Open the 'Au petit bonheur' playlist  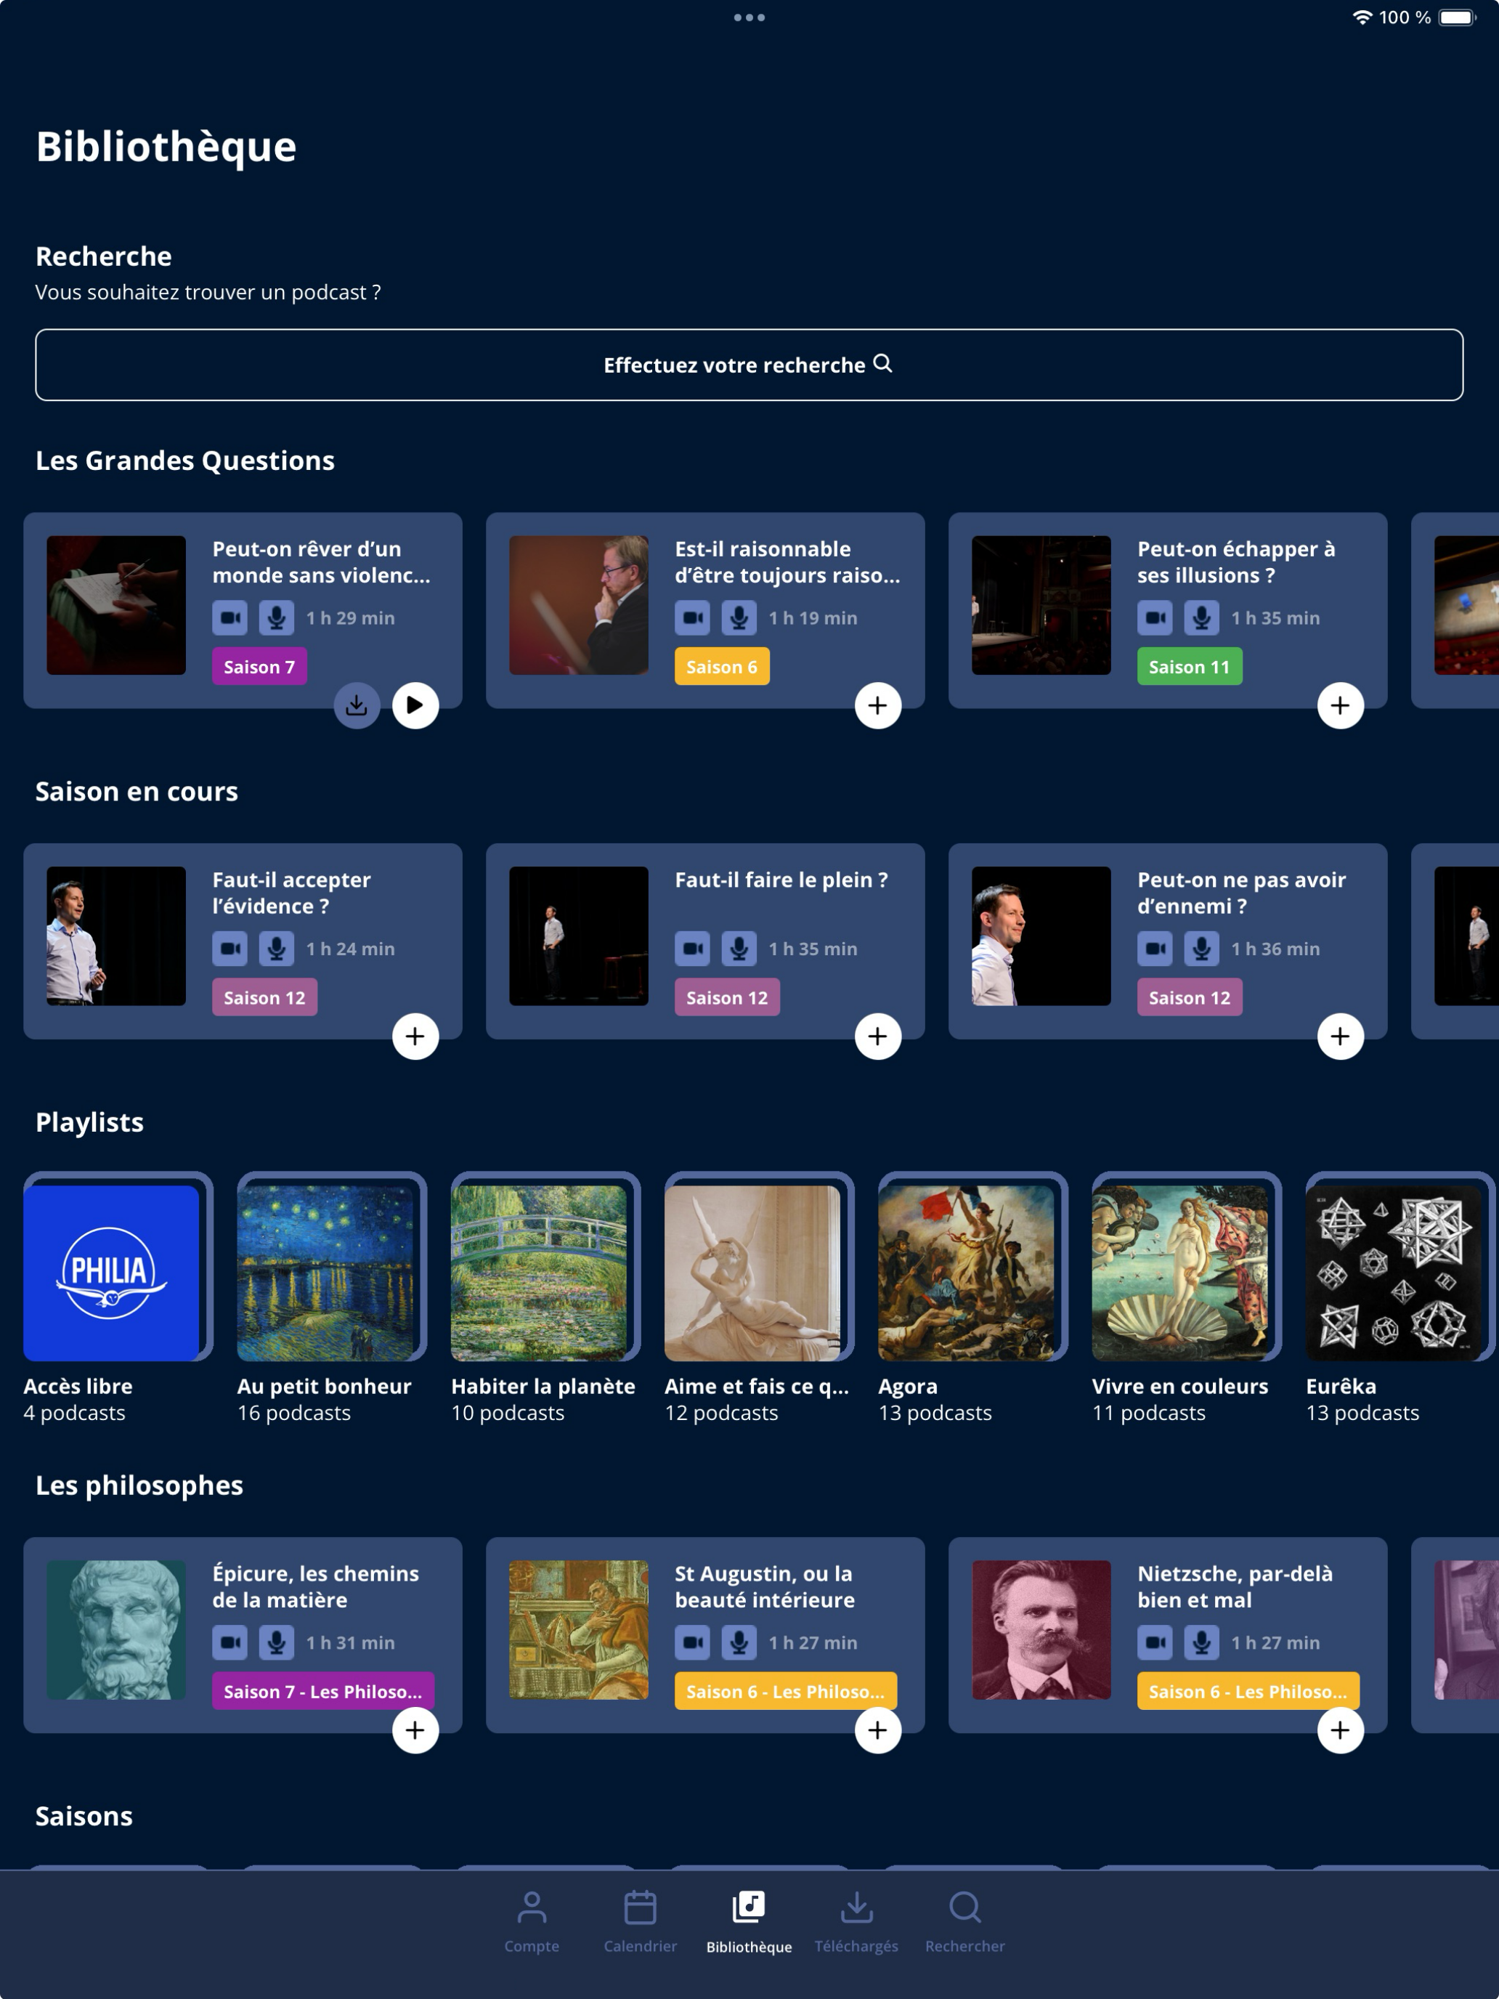[x=325, y=1273]
